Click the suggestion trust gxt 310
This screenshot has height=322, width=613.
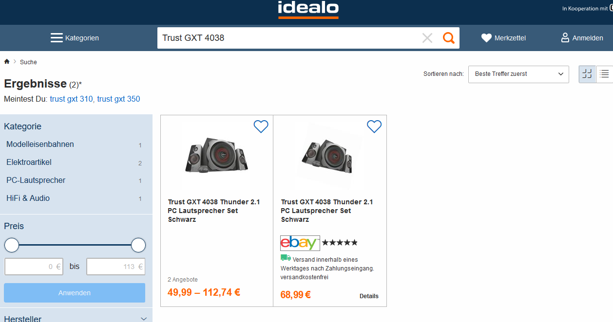click(71, 99)
